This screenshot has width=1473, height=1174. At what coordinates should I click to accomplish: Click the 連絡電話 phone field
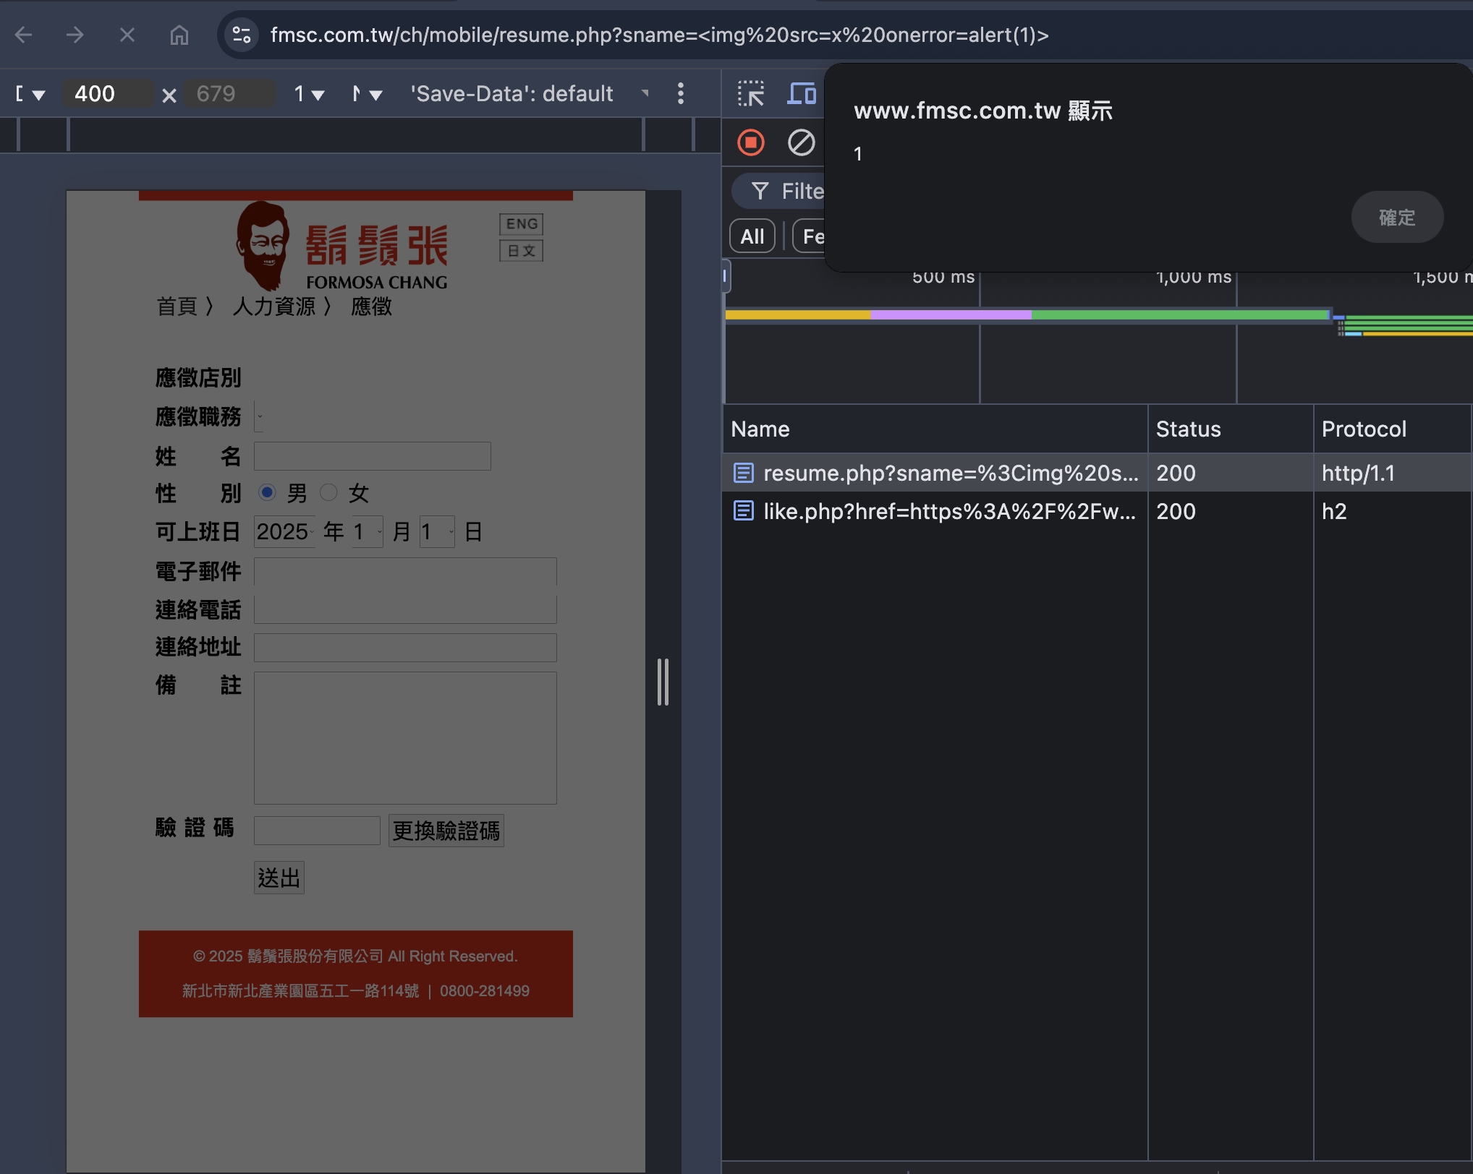pos(405,609)
